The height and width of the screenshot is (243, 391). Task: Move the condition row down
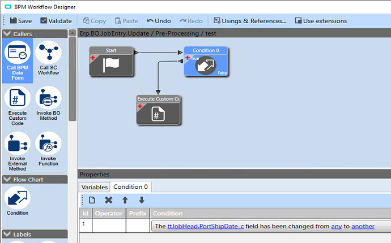(142, 200)
